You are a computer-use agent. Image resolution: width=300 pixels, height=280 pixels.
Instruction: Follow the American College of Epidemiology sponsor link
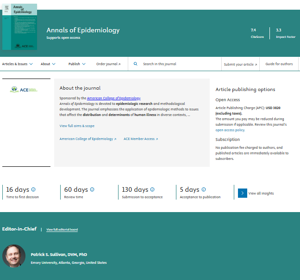point(113,98)
